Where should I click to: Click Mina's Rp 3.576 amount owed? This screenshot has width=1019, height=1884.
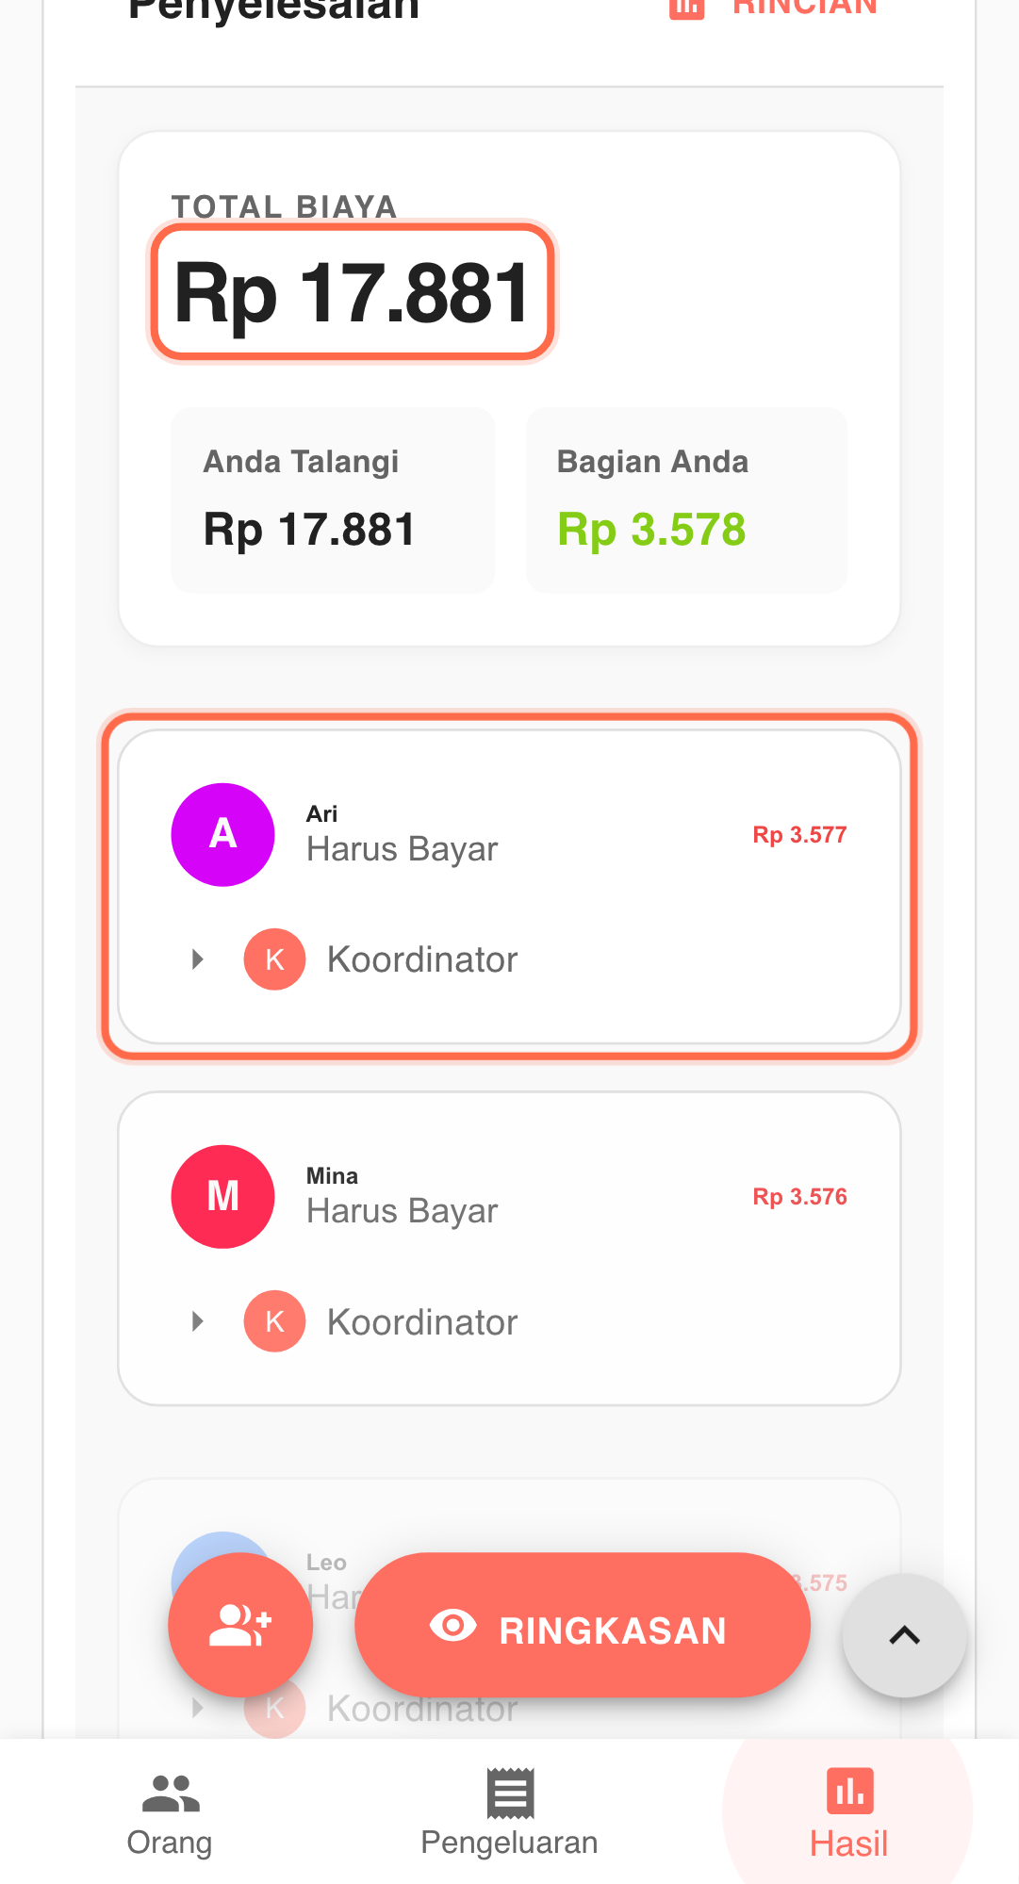[799, 1197]
